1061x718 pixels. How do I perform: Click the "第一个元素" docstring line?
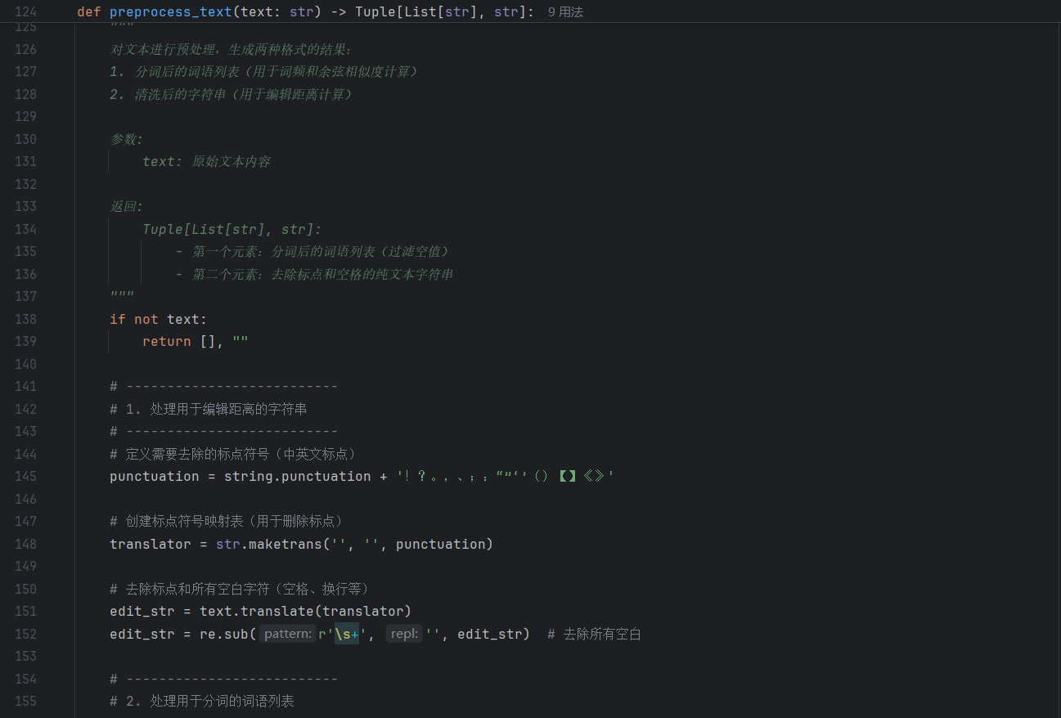click(312, 251)
